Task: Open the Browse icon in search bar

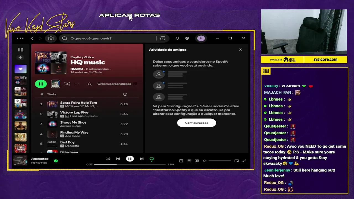Action: 163,38
